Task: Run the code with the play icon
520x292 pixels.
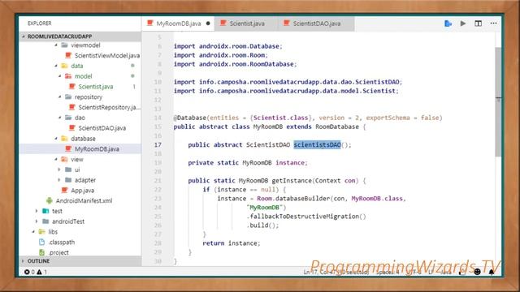Action: [x=463, y=24]
